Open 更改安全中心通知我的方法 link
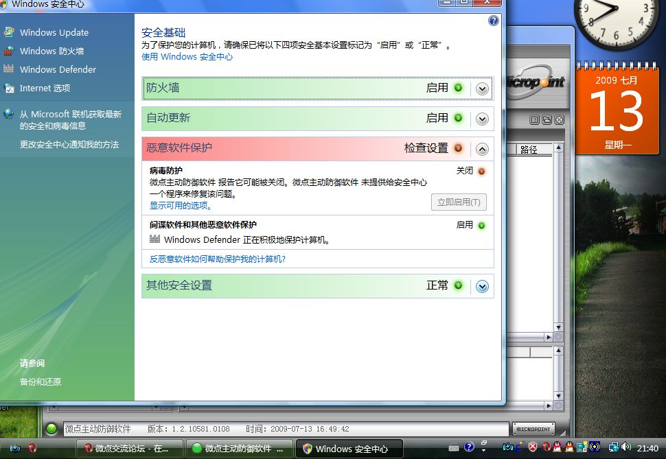666x459 pixels. (x=69, y=144)
